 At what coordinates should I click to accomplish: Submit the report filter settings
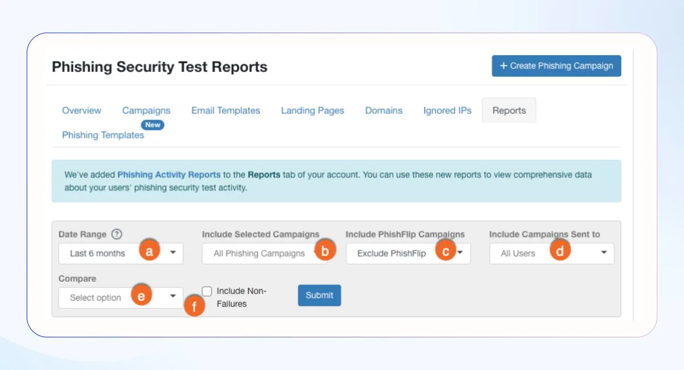[319, 295]
